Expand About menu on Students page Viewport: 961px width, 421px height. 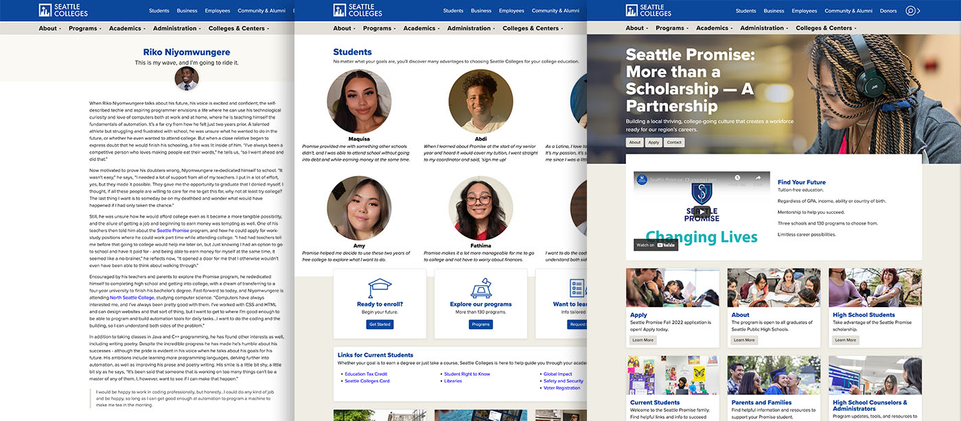pos(345,28)
